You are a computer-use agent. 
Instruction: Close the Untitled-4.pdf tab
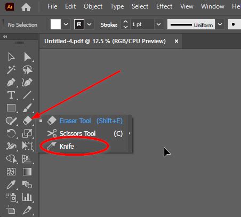176,41
